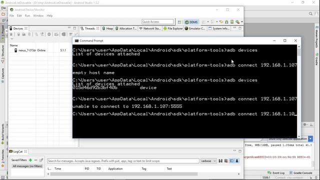The width and height of the screenshot is (320, 180).
Task: Open the Structure side tab in Android Studio
Action: click(x=3, y=54)
